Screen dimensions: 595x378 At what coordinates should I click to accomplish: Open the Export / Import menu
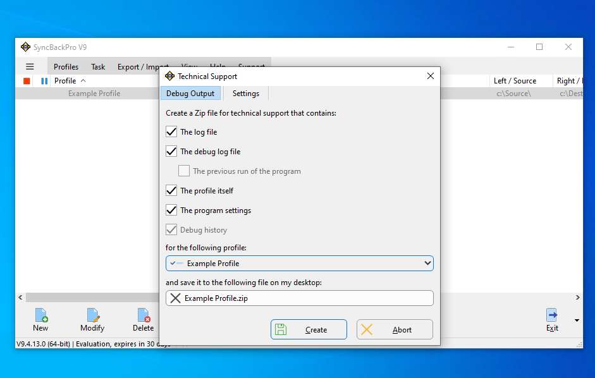click(143, 67)
